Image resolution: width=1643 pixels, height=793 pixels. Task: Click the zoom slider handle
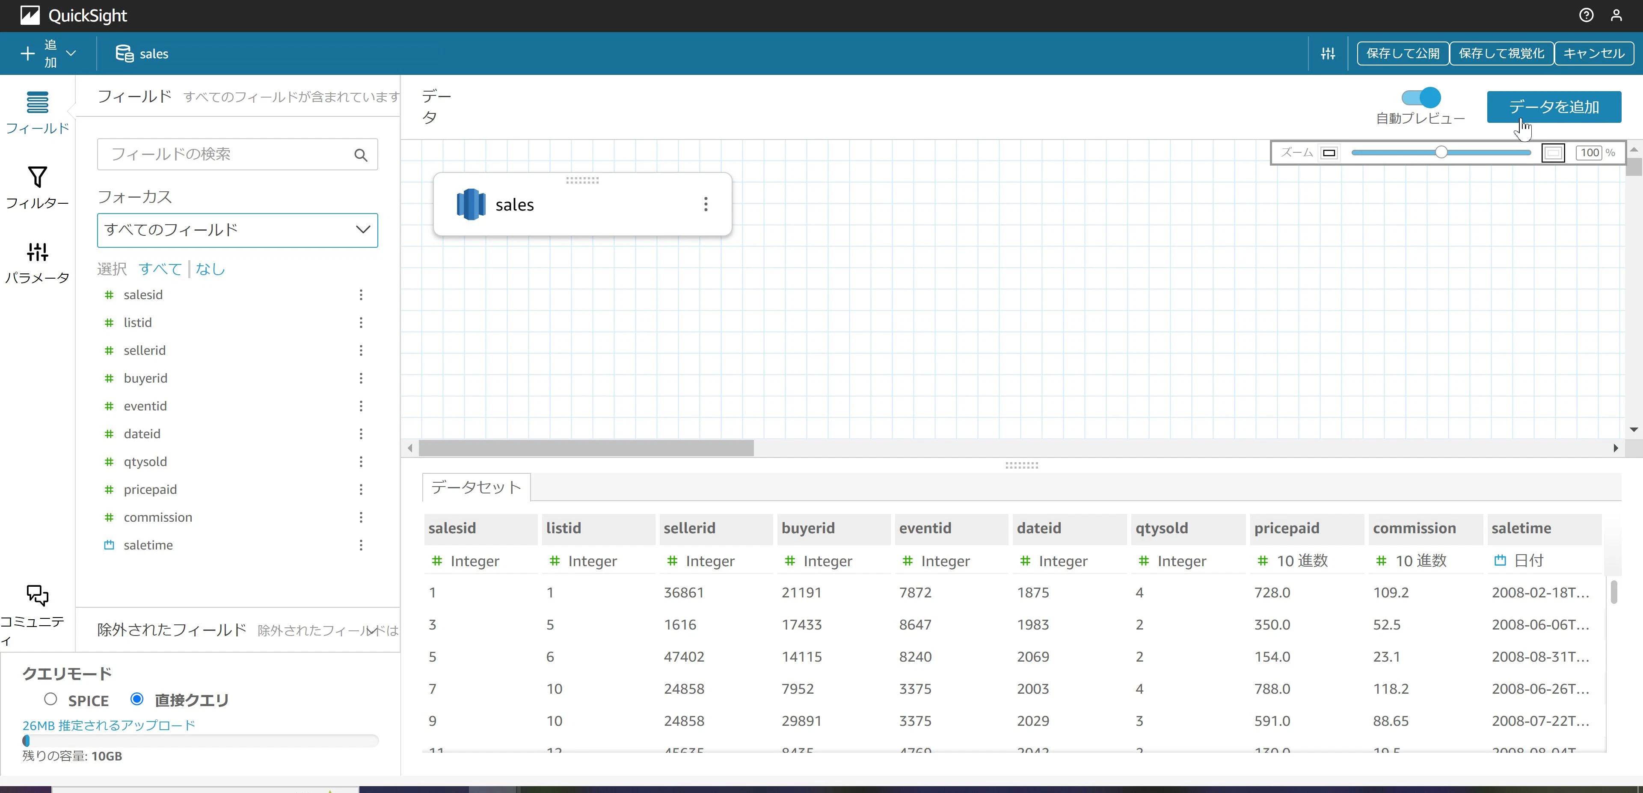pyautogui.click(x=1441, y=152)
